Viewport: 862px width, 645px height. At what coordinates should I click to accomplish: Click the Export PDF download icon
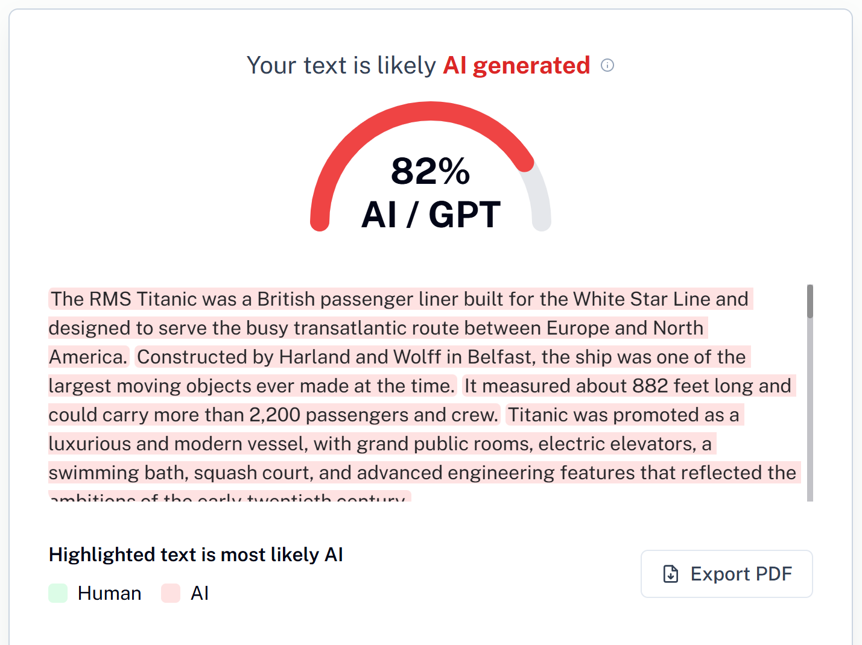pos(671,574)
